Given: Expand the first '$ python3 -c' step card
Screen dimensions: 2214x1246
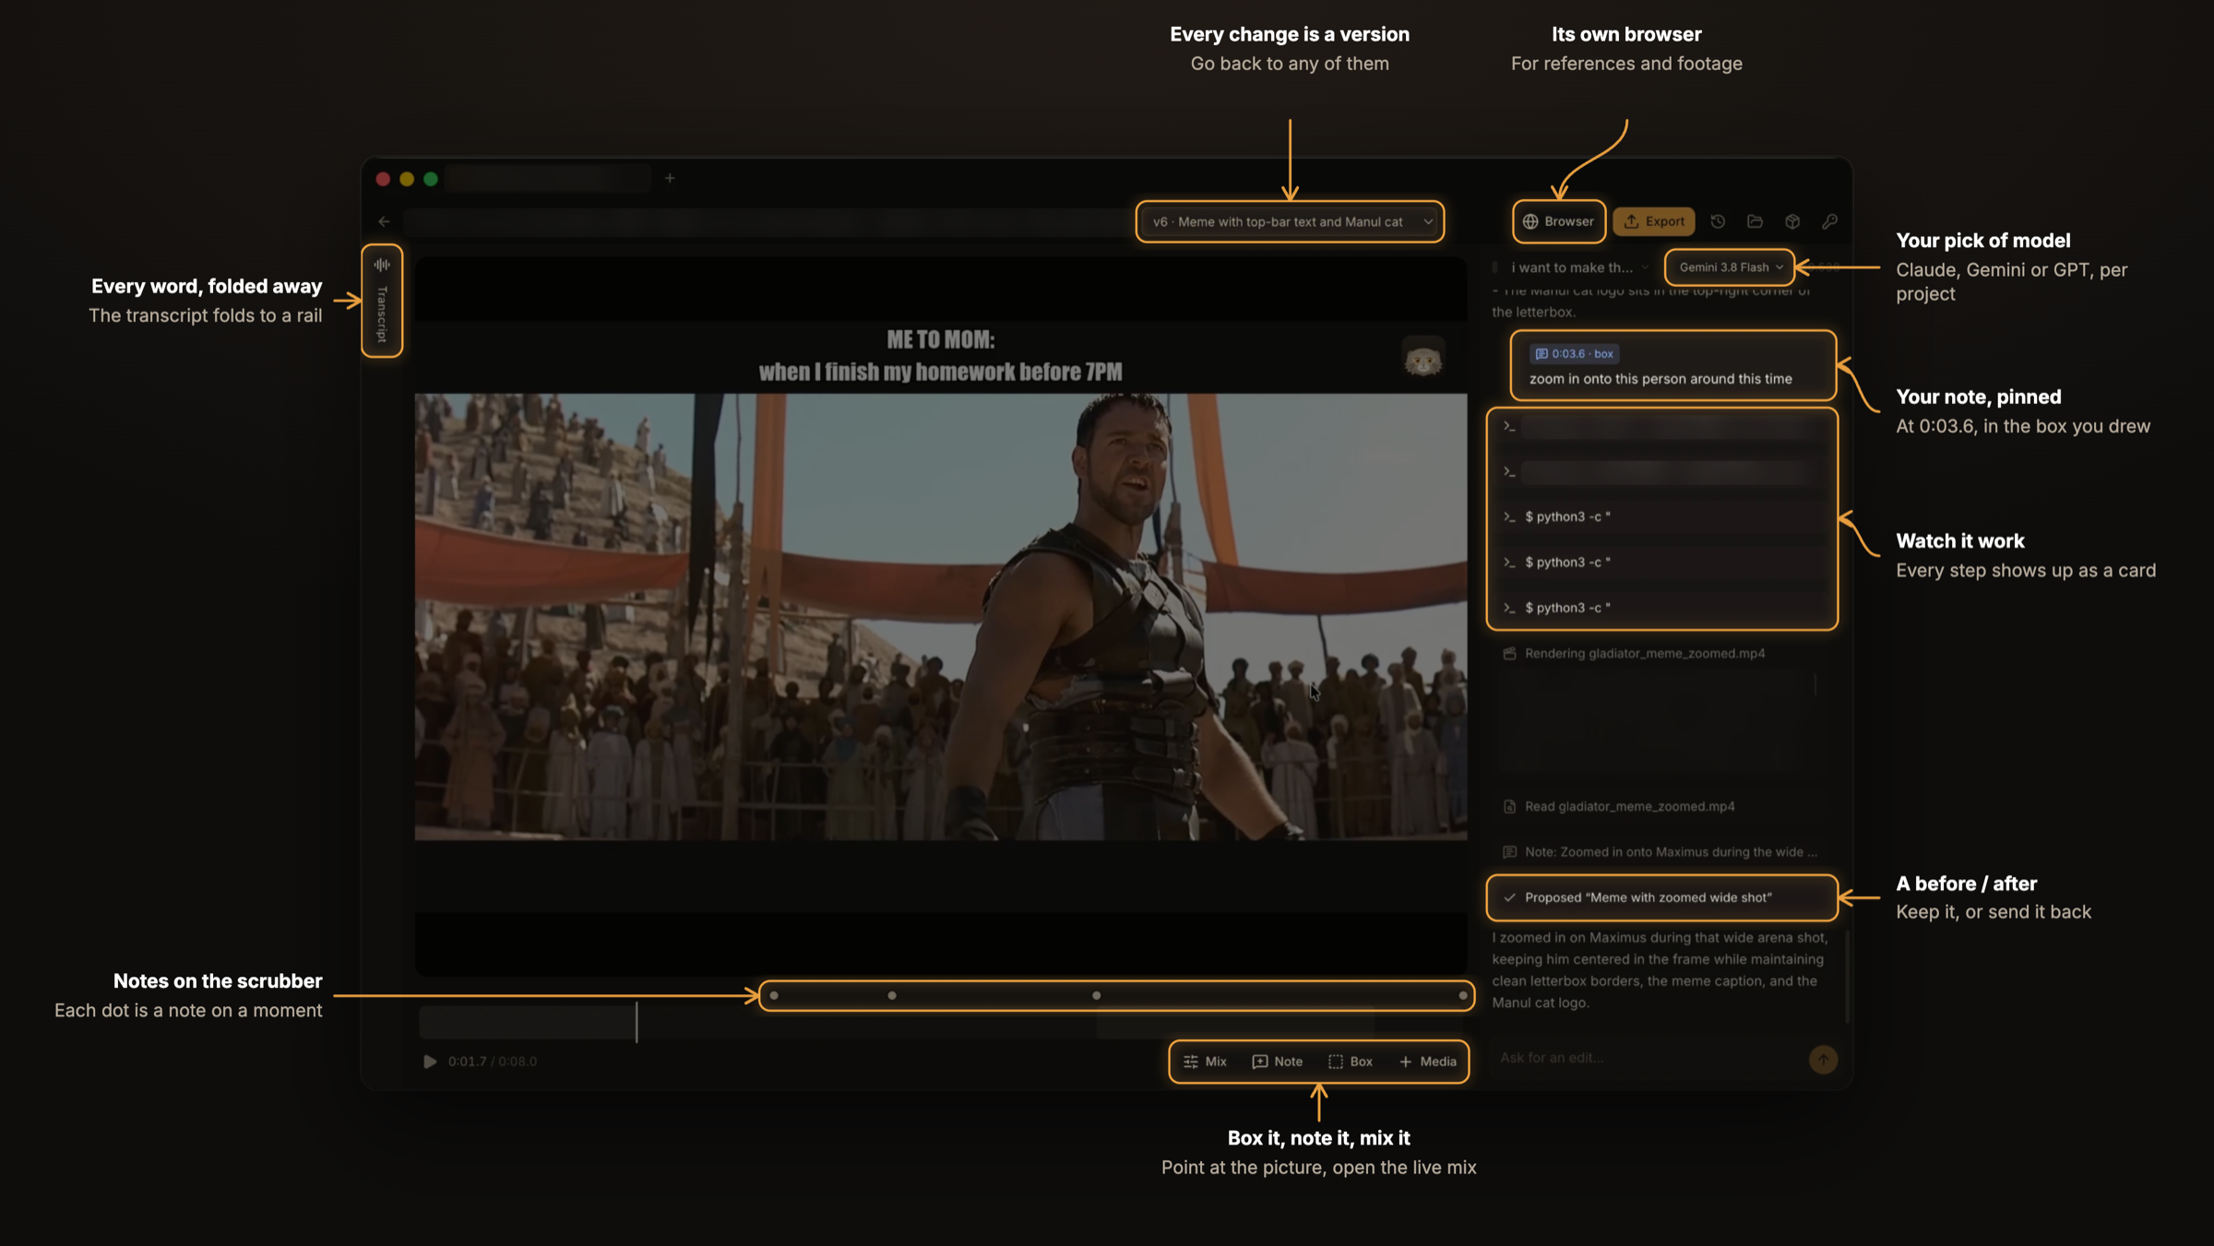Looking at the screenshot, I should point(1662,517).
